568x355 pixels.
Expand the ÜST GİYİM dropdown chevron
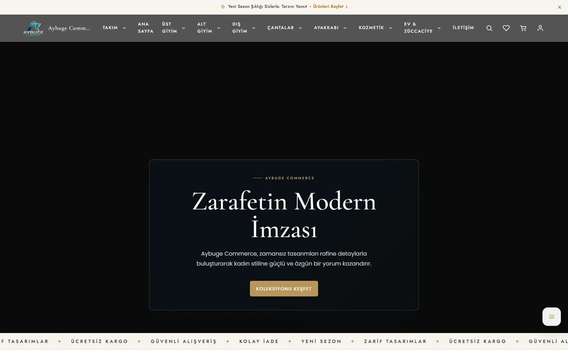click(184, 28)
